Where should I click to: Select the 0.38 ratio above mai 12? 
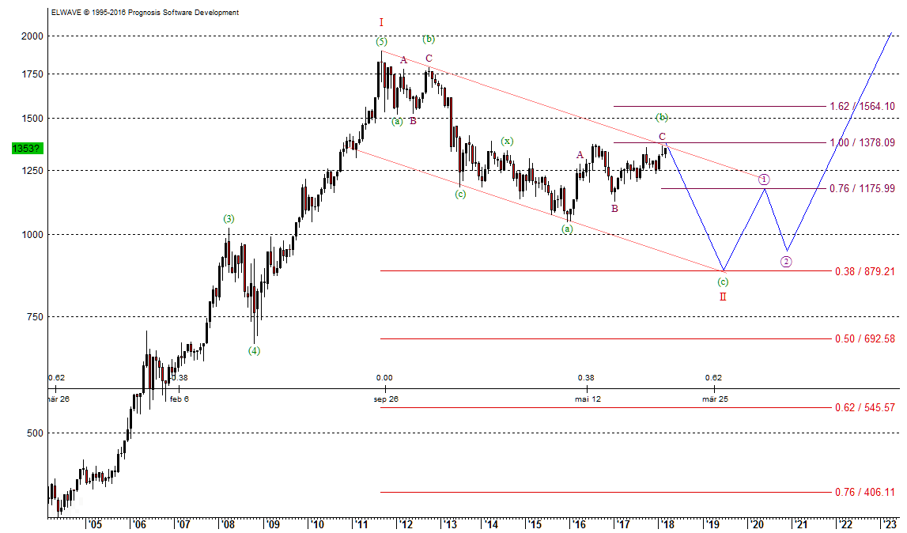pos(586,378)
